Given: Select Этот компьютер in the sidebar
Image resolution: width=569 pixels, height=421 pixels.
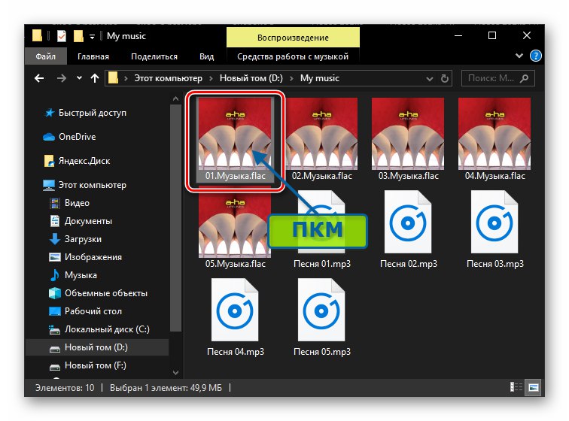Looking at the screenshot, I should point(92,185).
